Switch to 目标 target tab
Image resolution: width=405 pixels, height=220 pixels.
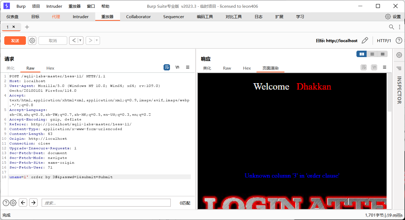coord(35,17)
